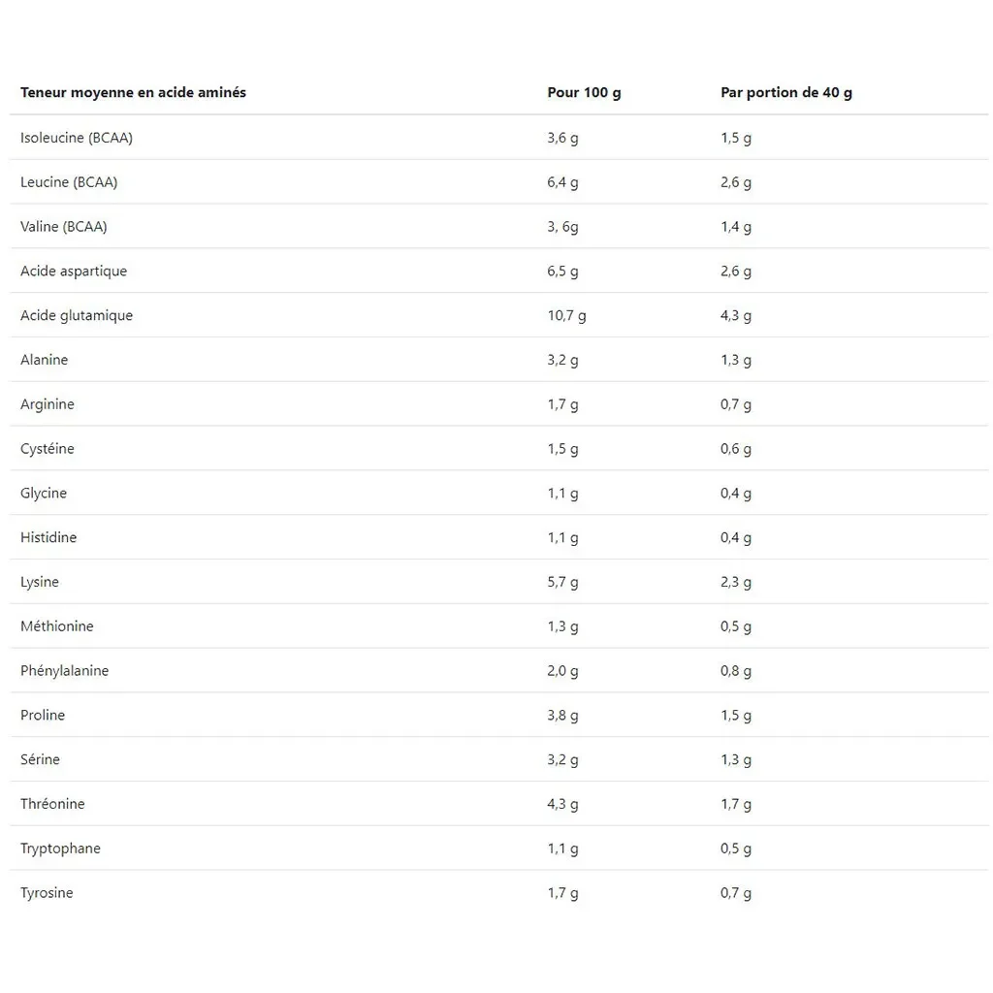
Task: Select the Phénylalanine row label
Action: point(65,671)
